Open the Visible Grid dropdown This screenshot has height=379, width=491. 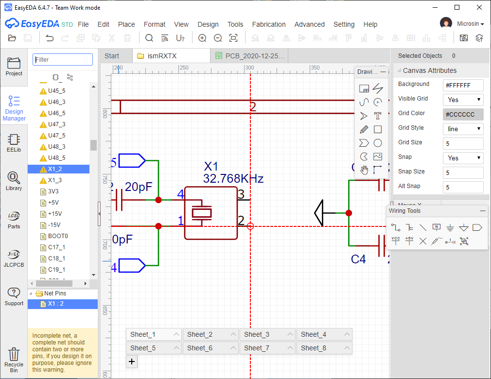point(463,100)
